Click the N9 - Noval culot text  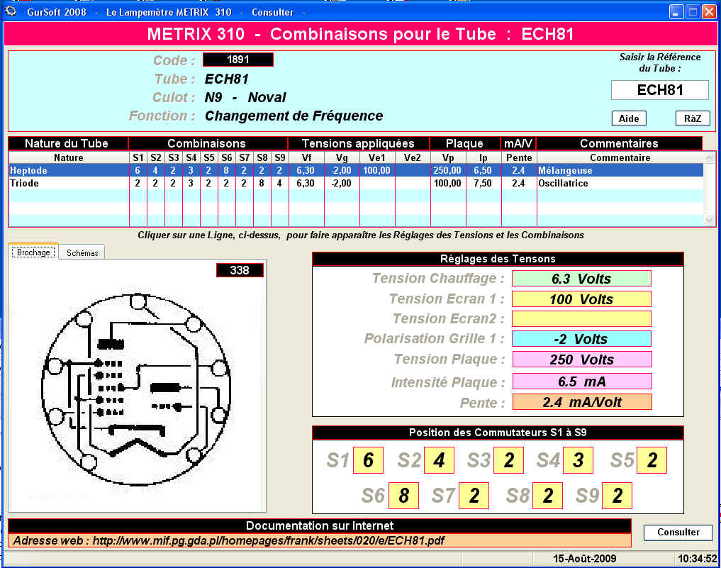(245, 97)
